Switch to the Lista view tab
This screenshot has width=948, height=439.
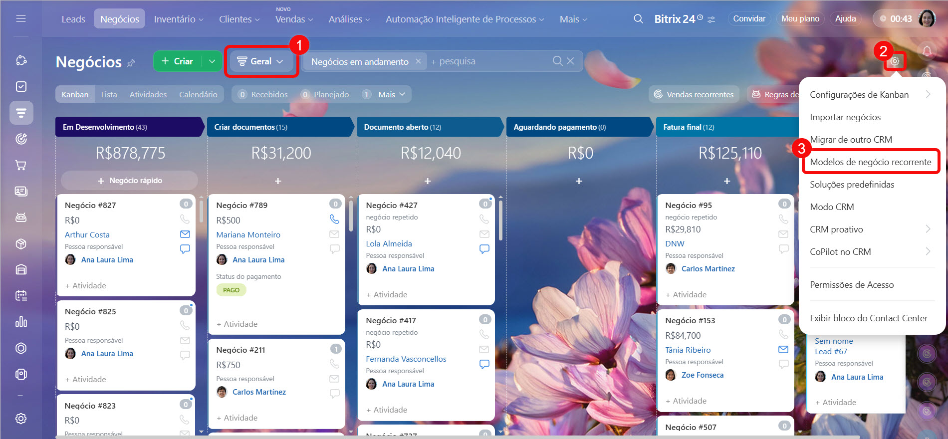coord(109,94)
